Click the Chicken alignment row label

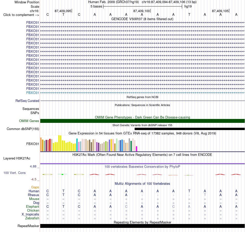33,210
